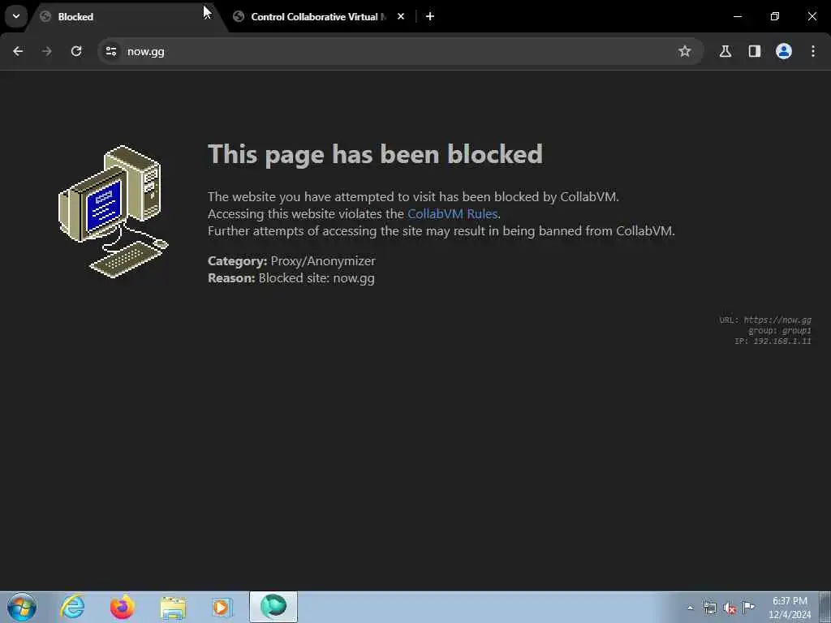Restore down the browser window
831x623 pixels.
click(775, 16)
